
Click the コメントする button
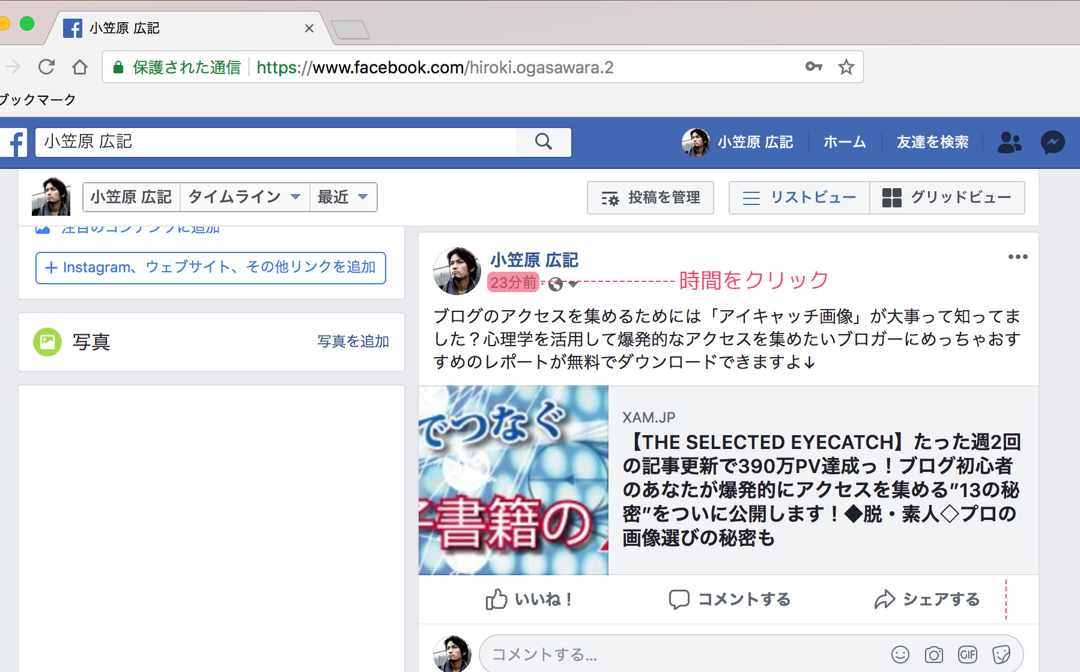(730, 599)
